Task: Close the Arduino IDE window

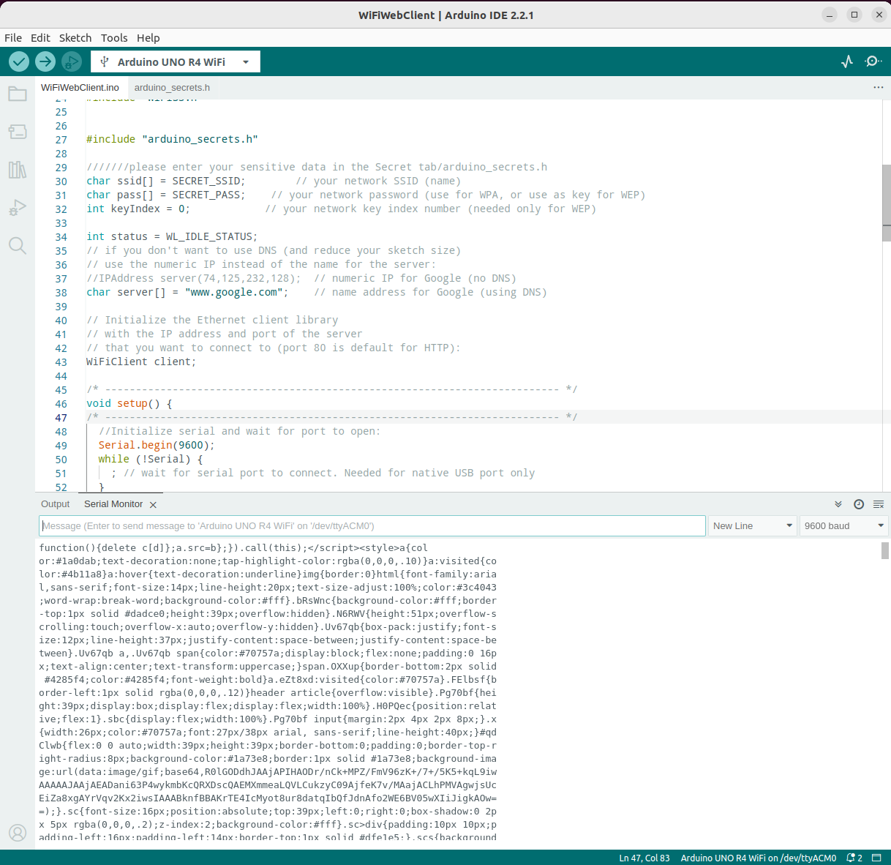Action: pyautogui.click(x=879, y=15)
